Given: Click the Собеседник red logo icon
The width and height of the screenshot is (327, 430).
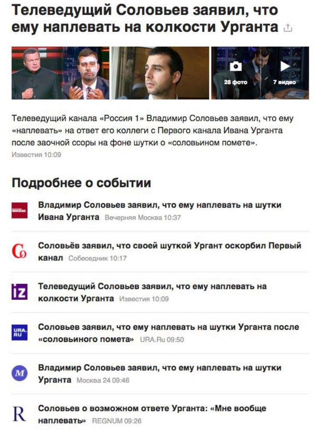Looking at the screenshot, I should 20,251.
